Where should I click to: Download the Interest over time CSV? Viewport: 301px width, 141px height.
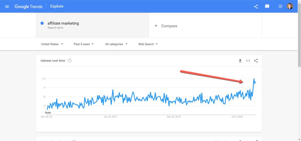(x=240, y=61)
